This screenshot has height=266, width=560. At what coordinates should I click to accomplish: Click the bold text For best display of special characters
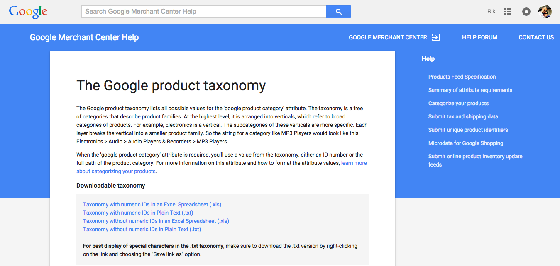pos(153,246)
